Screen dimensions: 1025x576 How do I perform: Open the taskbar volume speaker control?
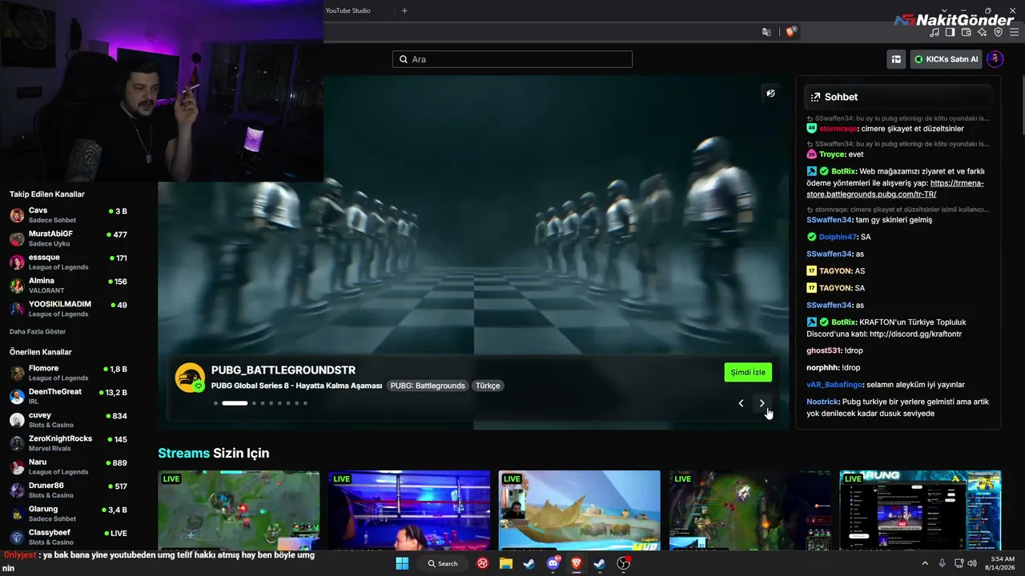click(971, 563)
